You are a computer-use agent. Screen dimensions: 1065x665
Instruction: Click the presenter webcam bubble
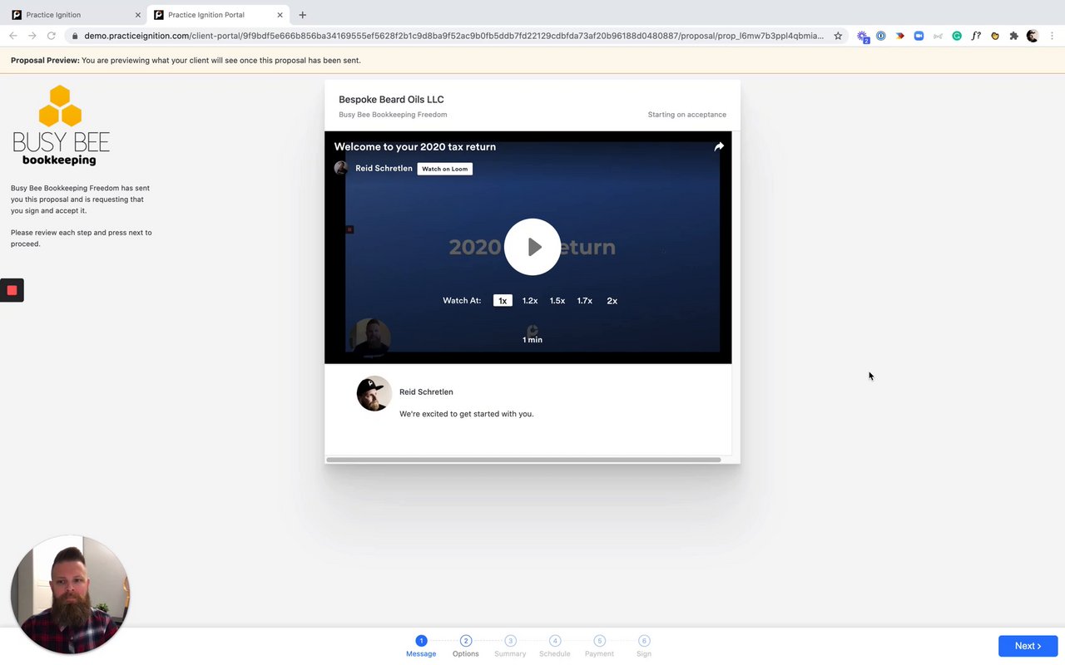tap(70, 595)
